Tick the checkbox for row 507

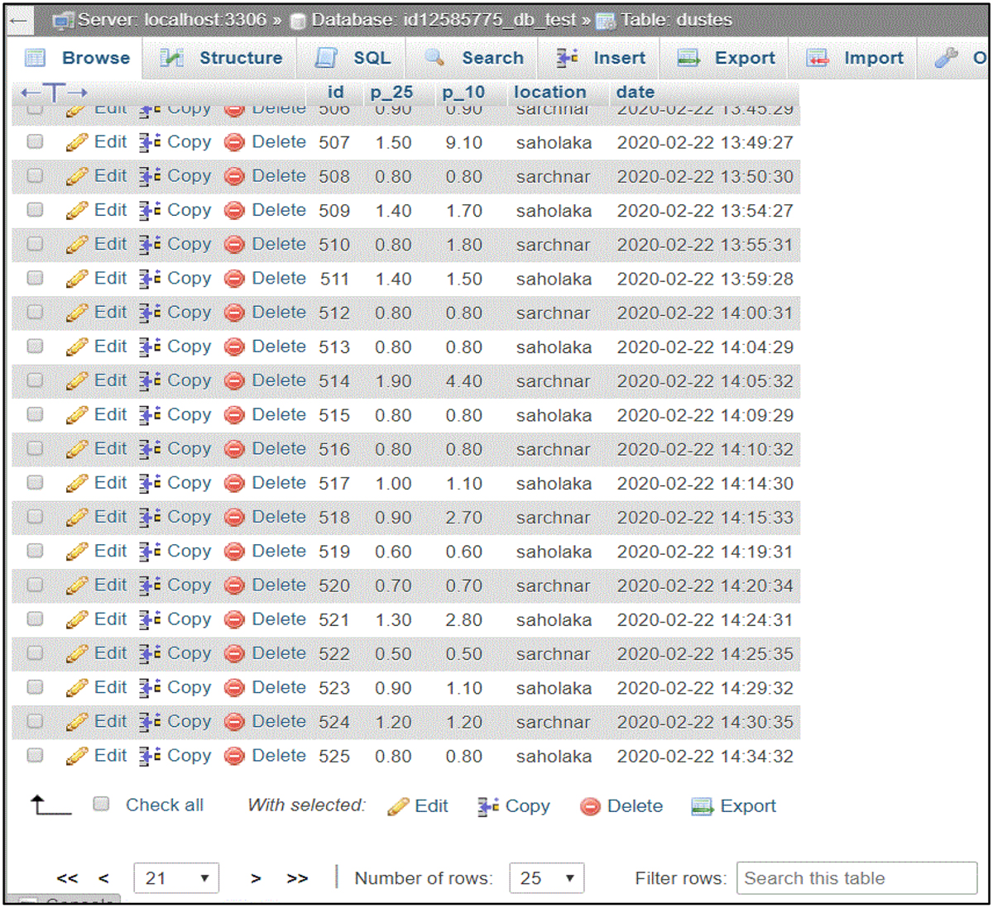[x=35, y=141]
